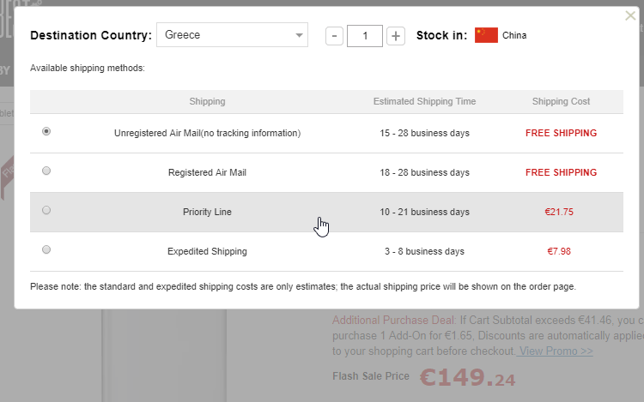Click FREE SHIPPING for Registered Air Mail
Image resolution: width=644 pixels, height=402 pixels.
561,172
